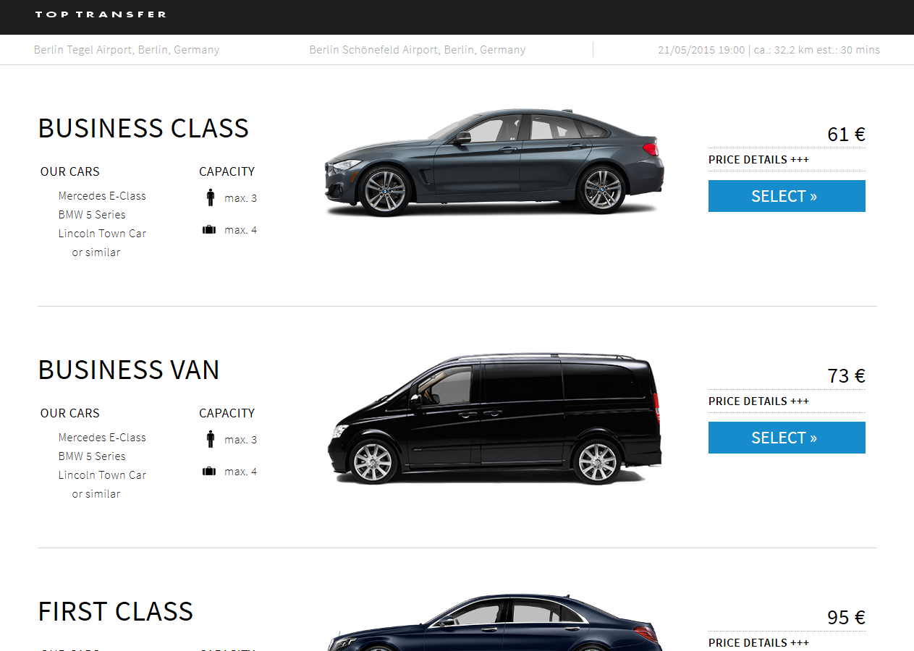914x651 pixels.
Task: Click the Business Class grey sedan image
Action: (494, 162)
